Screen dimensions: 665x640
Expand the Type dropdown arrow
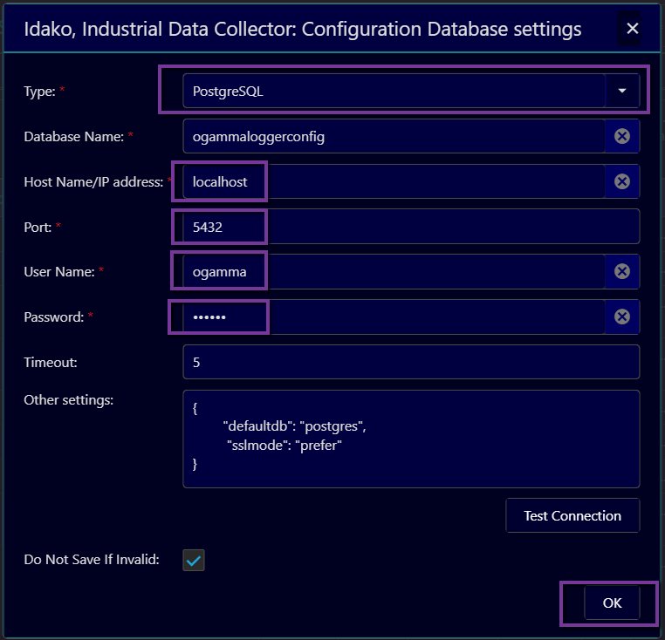coord(621,91)
